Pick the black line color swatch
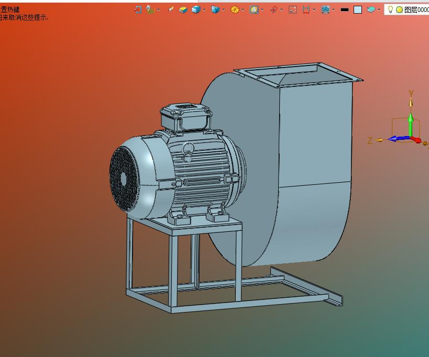The image size is (429, 357). 344,9
